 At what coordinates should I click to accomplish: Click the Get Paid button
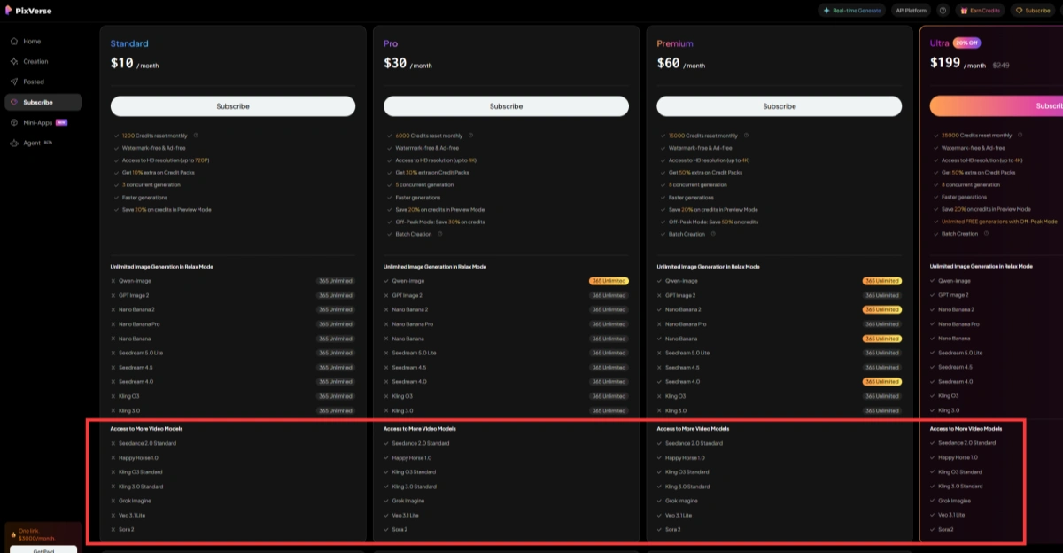coord(43,549)
